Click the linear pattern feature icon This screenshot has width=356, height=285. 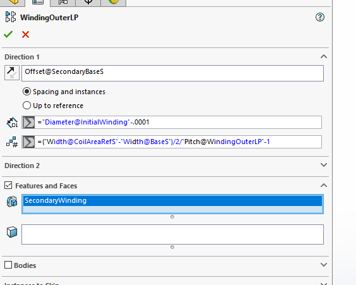[11, 17]
